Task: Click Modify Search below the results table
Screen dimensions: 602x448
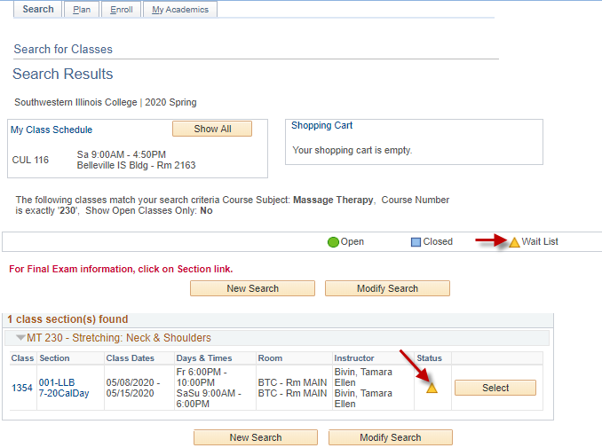Action: tap(391, 437)
